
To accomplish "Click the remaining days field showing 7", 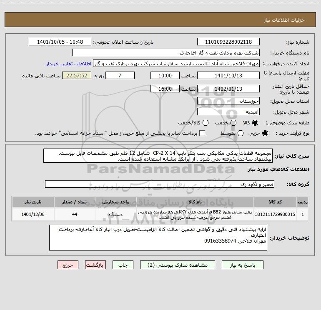I will click(120, 75).
